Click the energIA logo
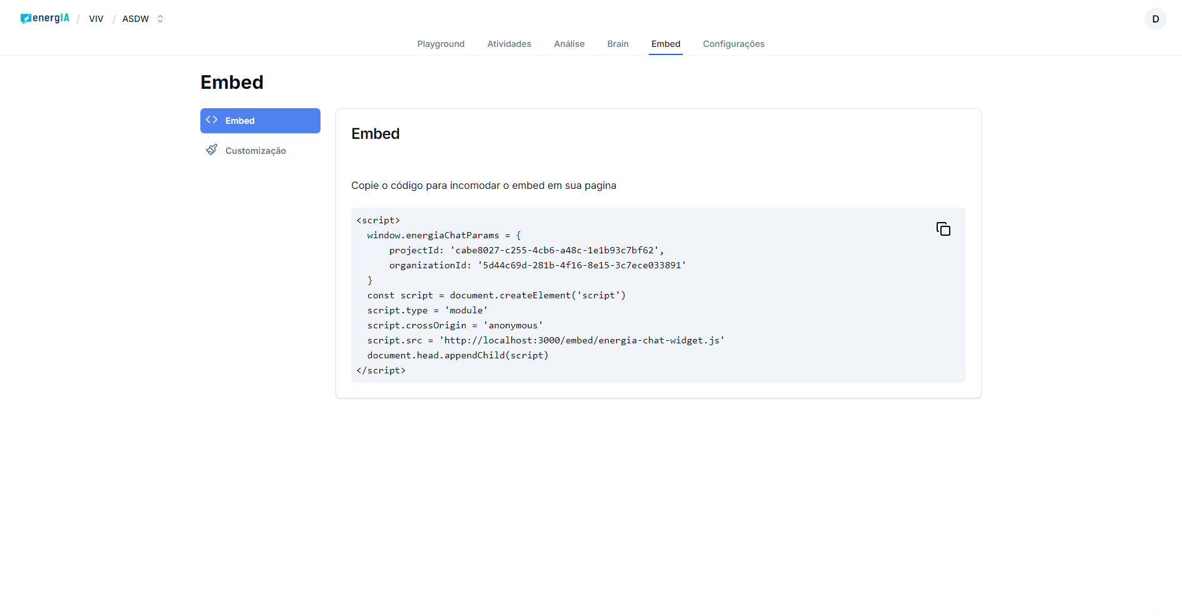 coord(45,18)
